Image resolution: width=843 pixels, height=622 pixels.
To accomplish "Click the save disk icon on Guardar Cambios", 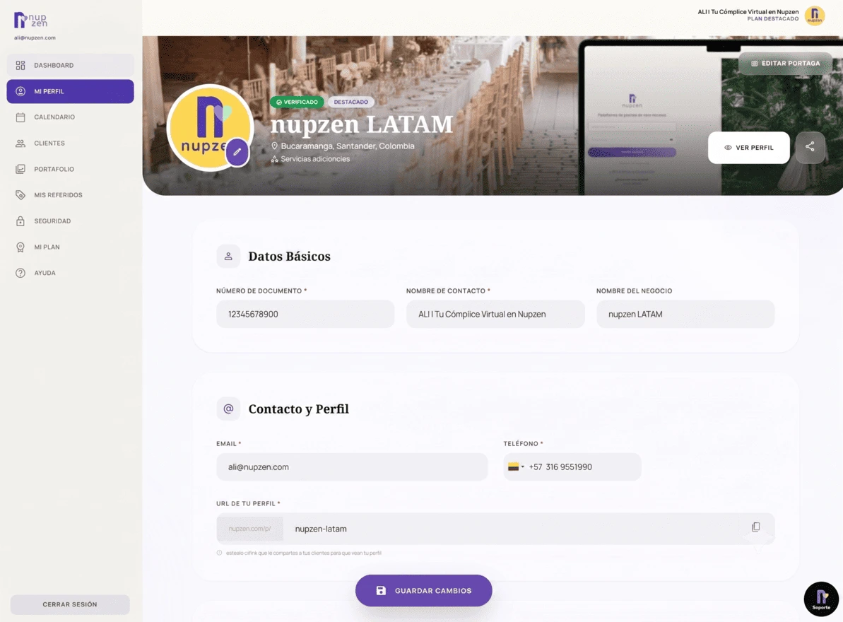I will tap(381, 591).
